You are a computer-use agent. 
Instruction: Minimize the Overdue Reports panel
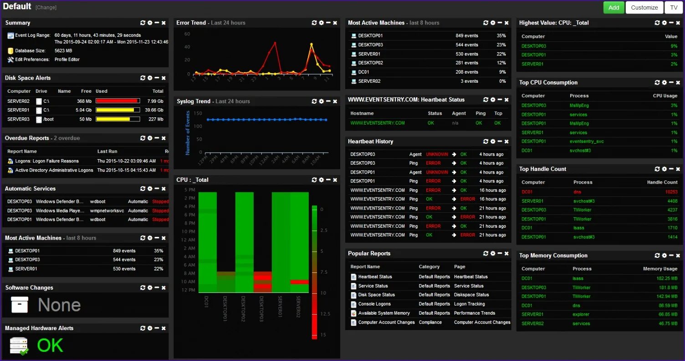click(x=157, y=138)
